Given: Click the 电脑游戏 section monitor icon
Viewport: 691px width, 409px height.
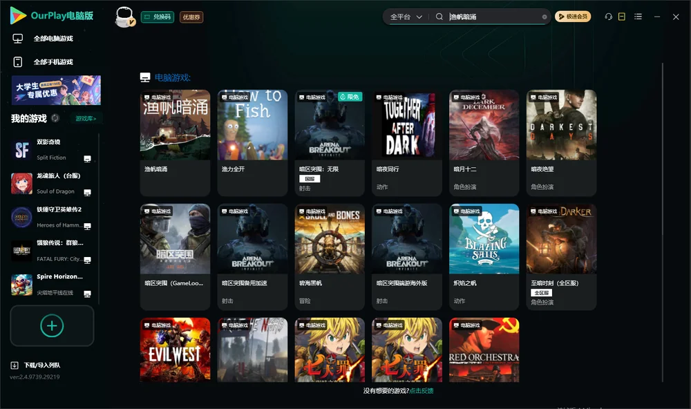Looking at the screenshot, I should (145, 77).
